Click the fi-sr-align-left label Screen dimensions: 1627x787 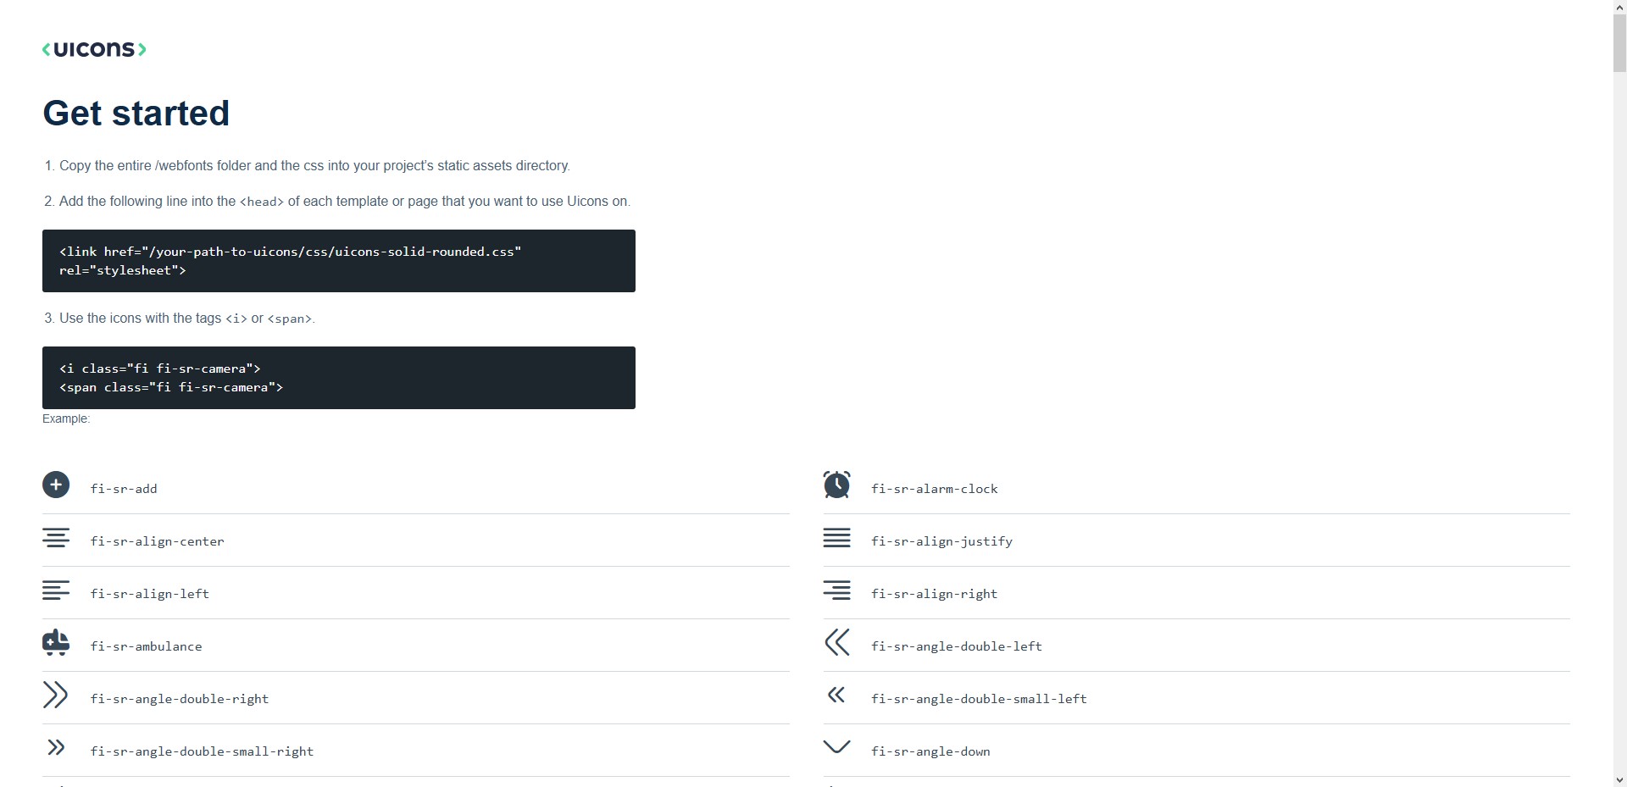(x=150, y=594)
